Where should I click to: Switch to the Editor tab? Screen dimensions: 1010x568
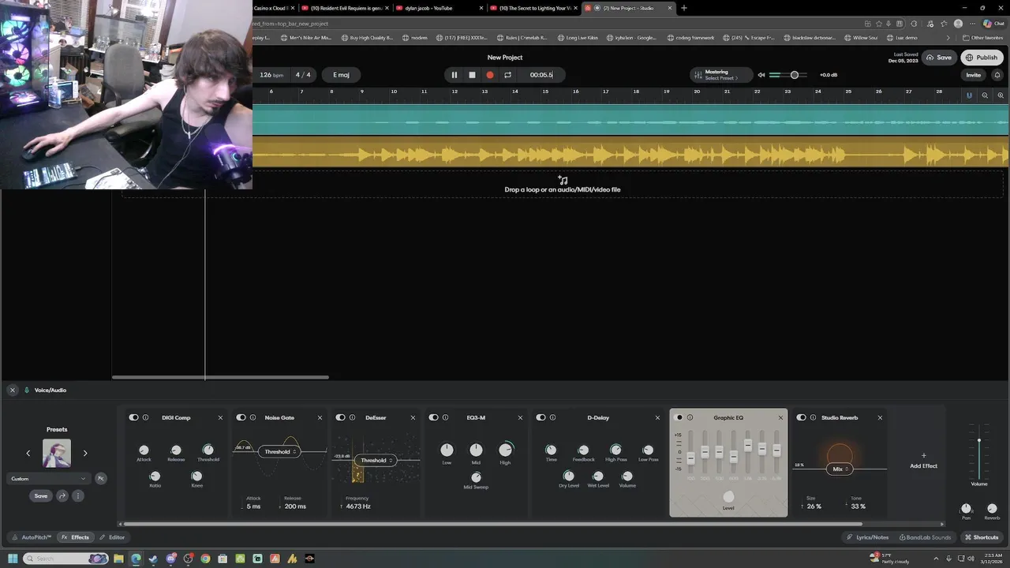(112, 537)
